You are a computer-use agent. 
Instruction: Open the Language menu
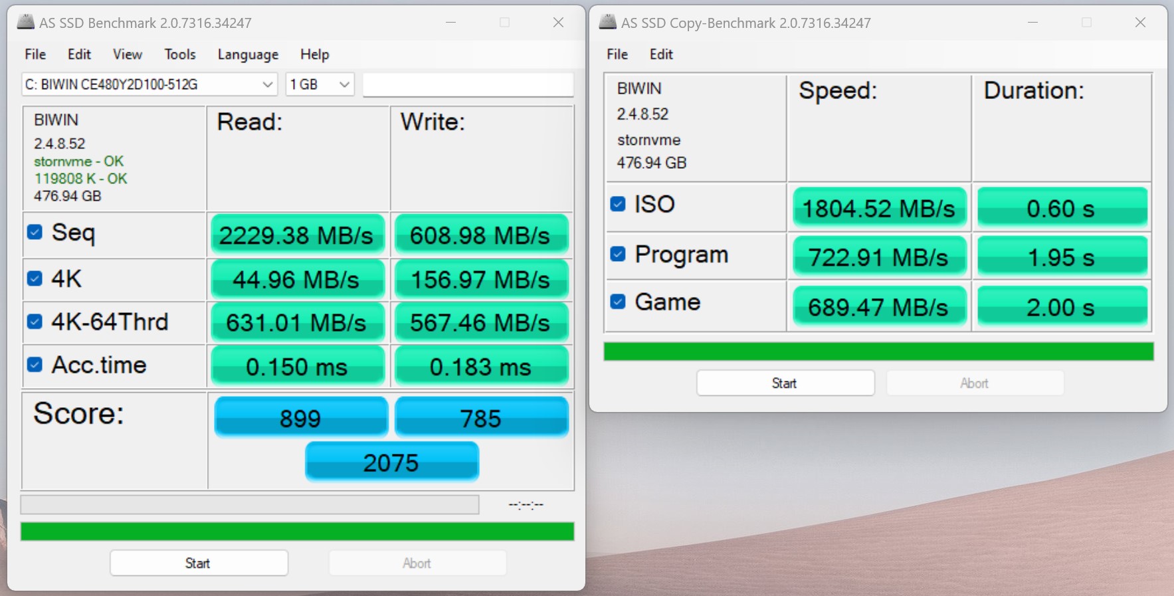(248, 54)
